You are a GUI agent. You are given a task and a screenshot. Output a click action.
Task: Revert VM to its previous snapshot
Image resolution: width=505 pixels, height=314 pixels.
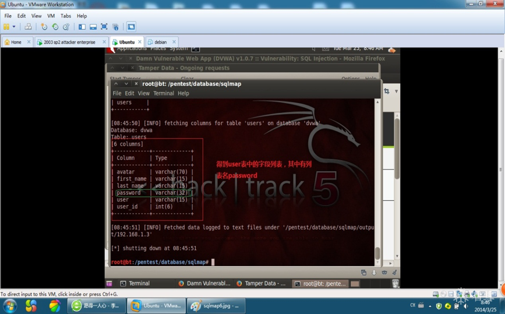click(x=55, y=27)
